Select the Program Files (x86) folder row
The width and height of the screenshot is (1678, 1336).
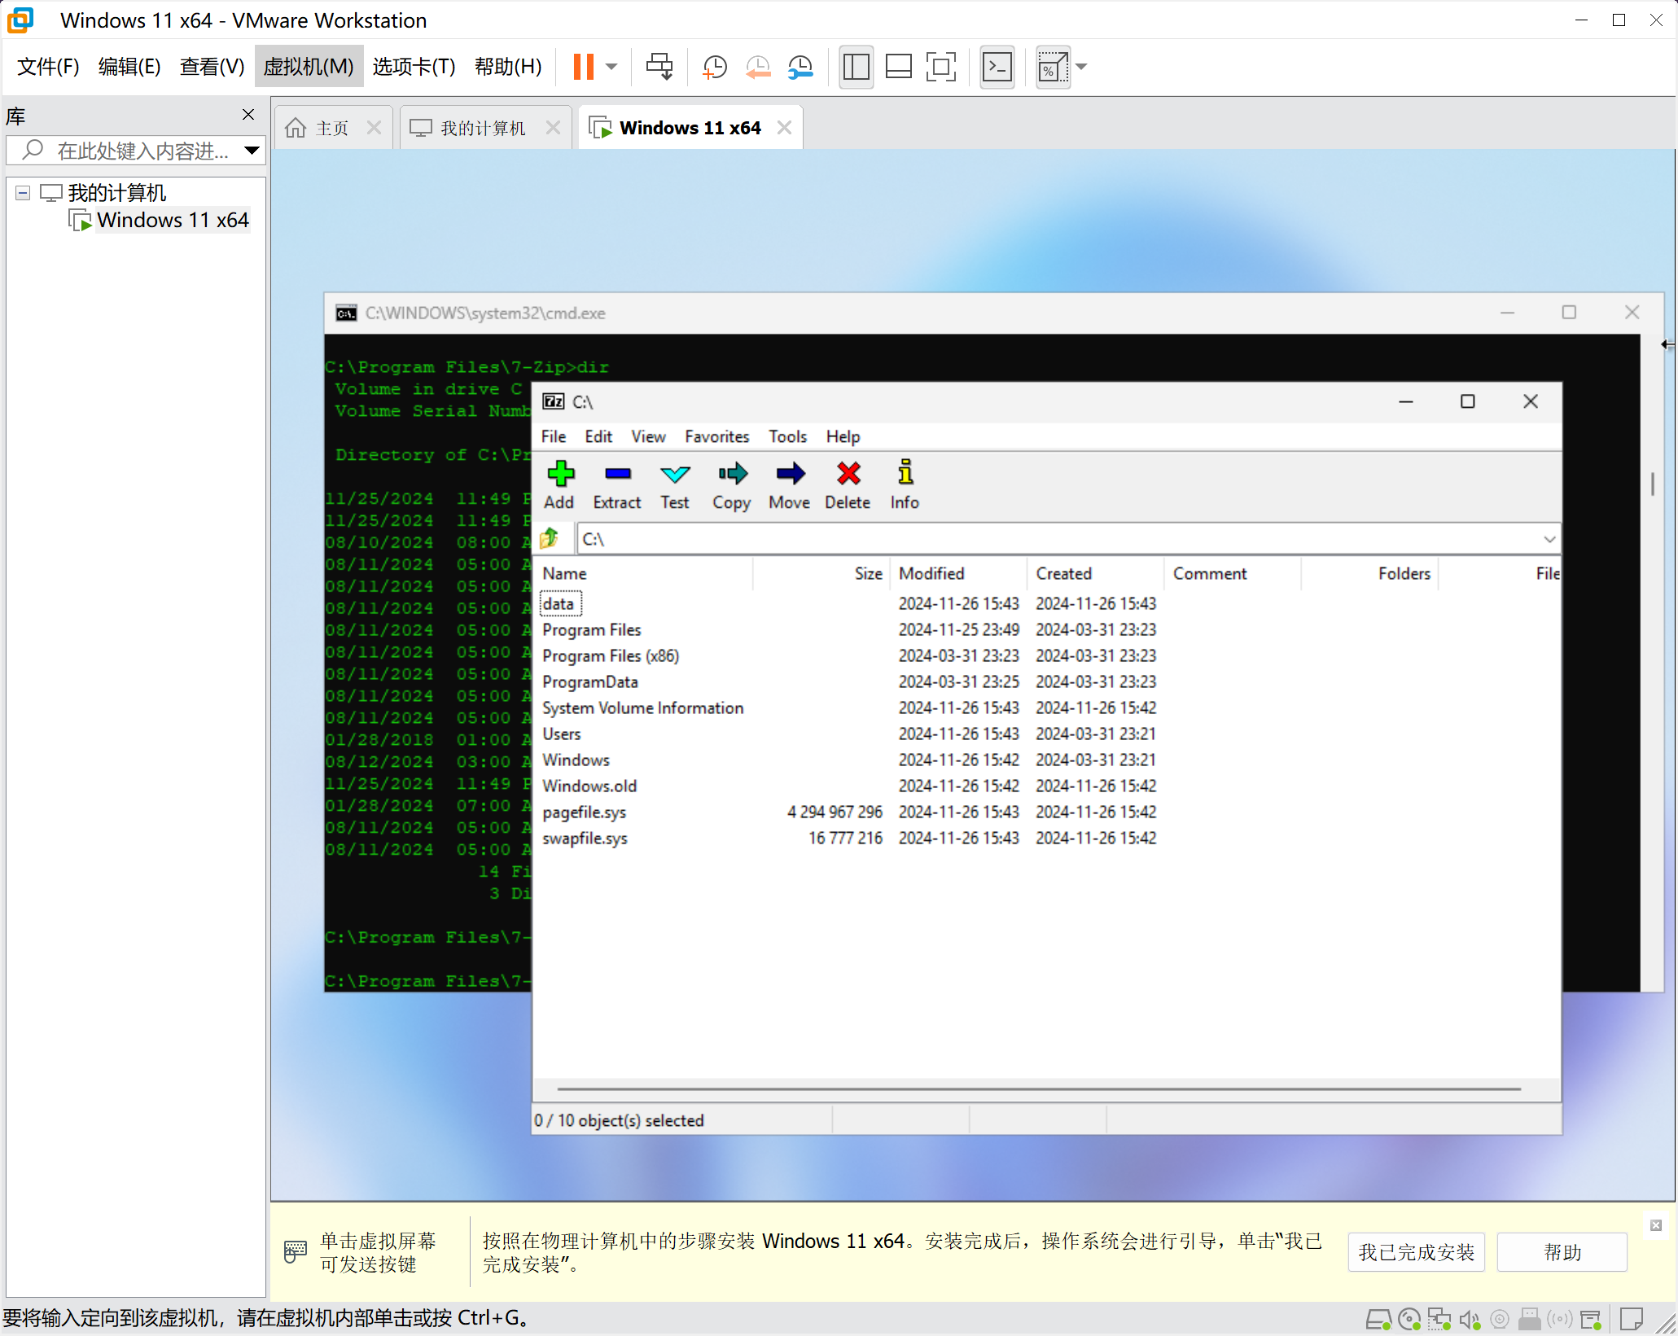[x=1046, y=655]
